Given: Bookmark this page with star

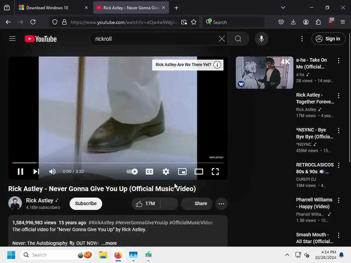Looking at the screenshot, I should [194, 22].
